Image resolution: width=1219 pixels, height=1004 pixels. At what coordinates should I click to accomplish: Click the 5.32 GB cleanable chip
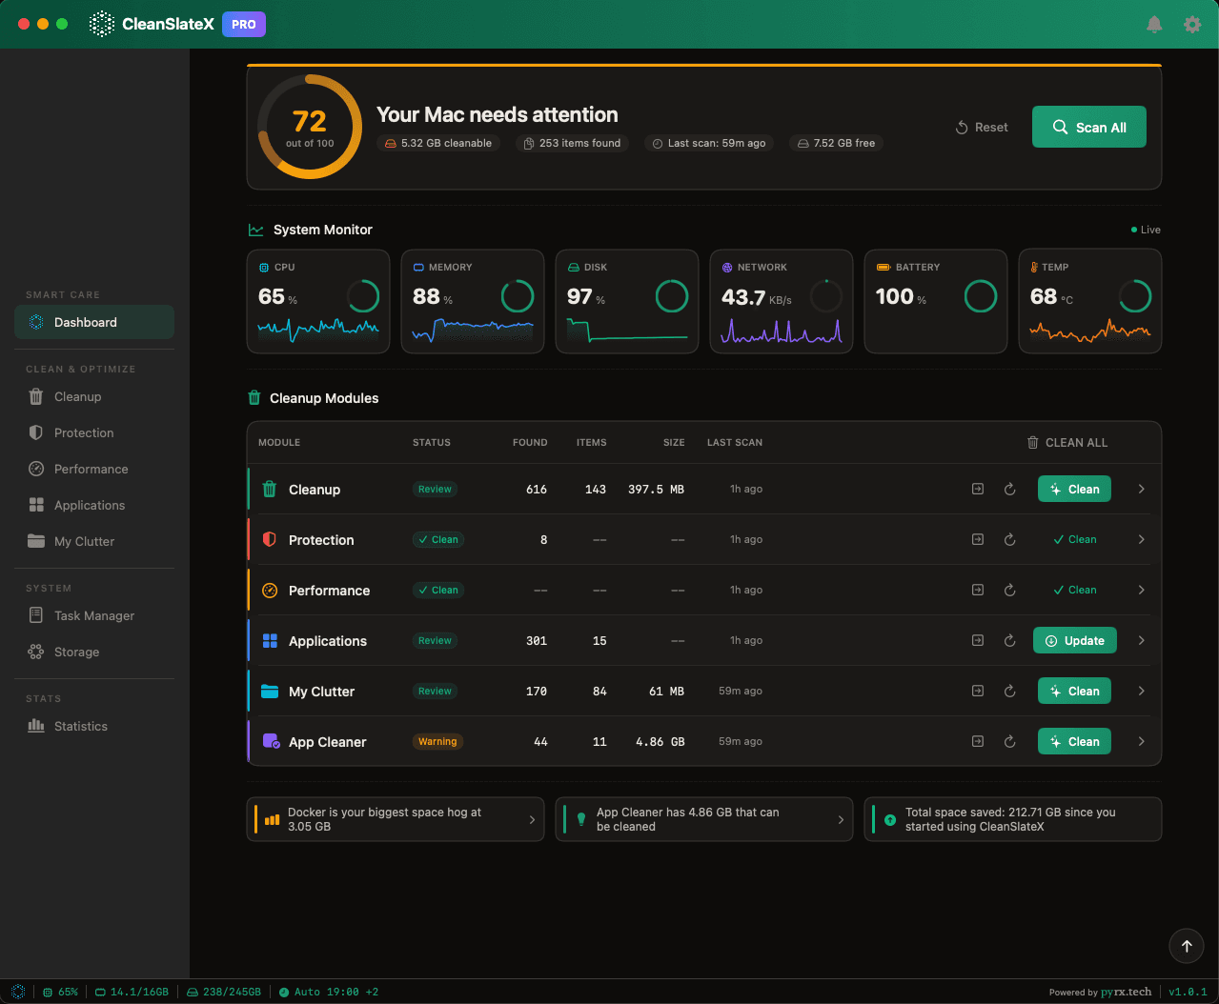tap(438, 143)
